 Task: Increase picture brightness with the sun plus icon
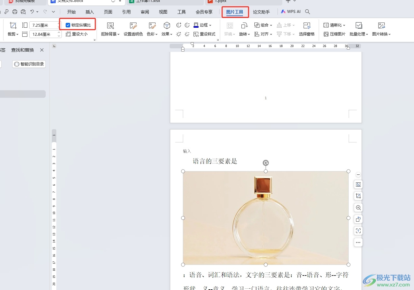[179, 34]
